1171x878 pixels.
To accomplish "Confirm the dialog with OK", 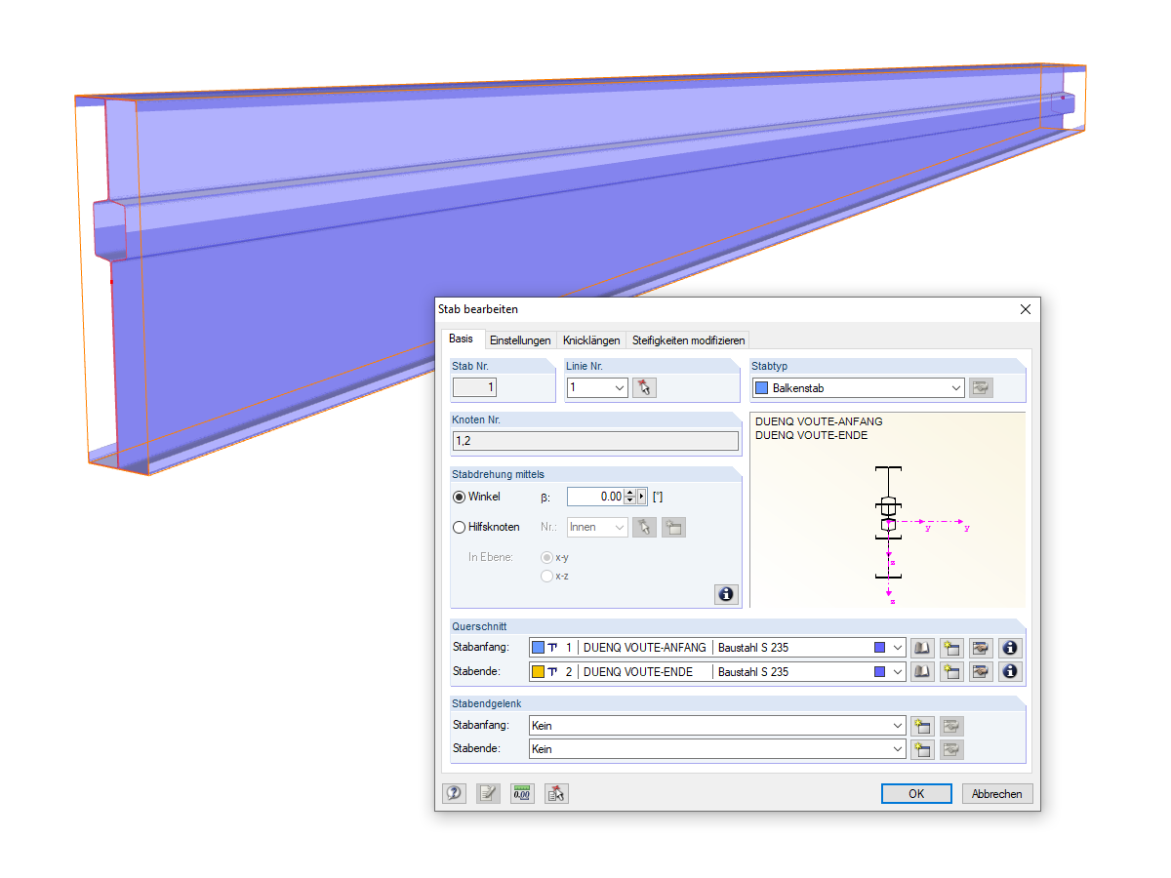I will [916, 794].
